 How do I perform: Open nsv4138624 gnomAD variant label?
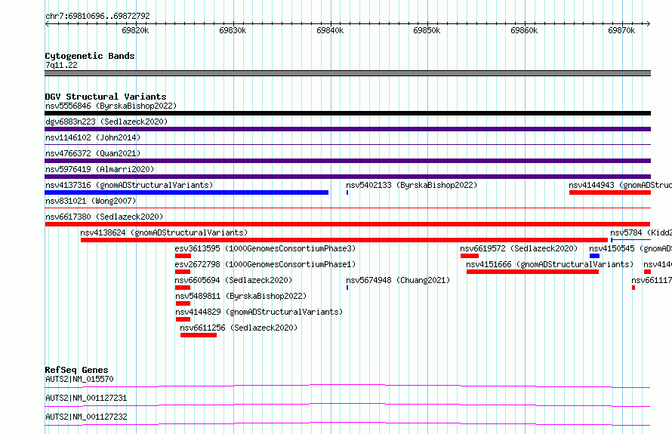point(164,232)
